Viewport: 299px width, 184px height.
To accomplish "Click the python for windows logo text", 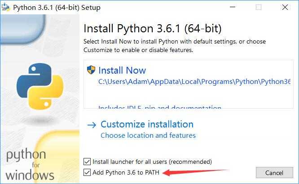I will point(30,164).
